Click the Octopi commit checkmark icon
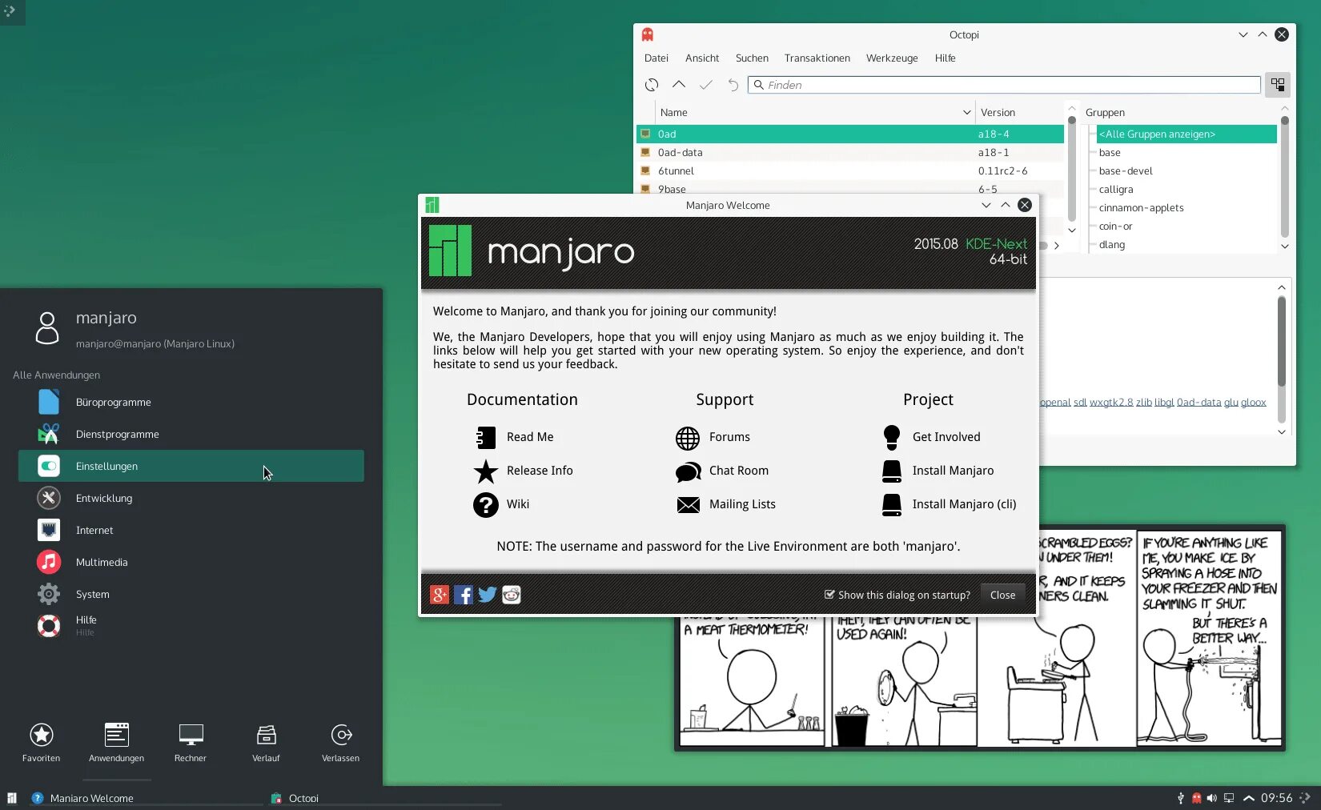 pos(706,85)
